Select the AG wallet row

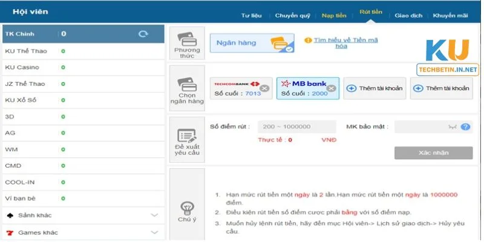83,133
